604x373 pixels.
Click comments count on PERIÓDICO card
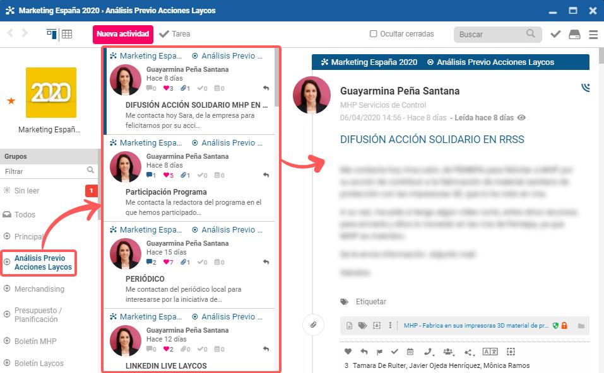[x=151, y=262]
